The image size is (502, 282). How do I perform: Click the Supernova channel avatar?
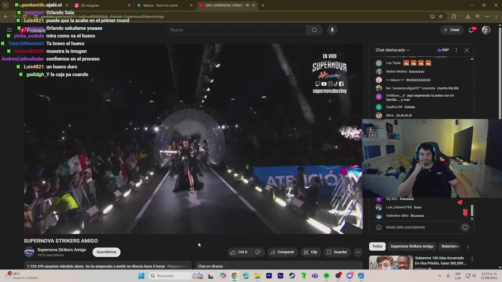29,252
